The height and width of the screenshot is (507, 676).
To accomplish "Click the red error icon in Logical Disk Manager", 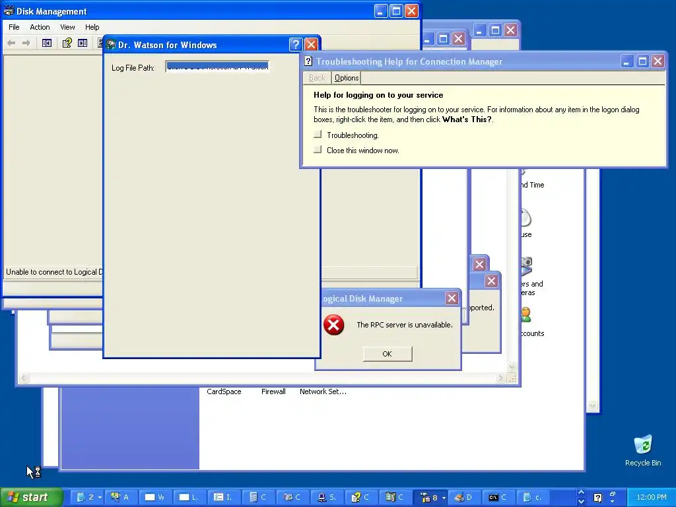I will (333, 325).
